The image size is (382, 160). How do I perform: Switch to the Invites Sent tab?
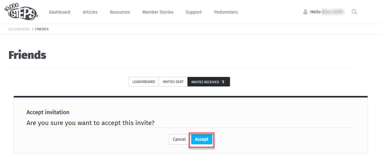173,82
